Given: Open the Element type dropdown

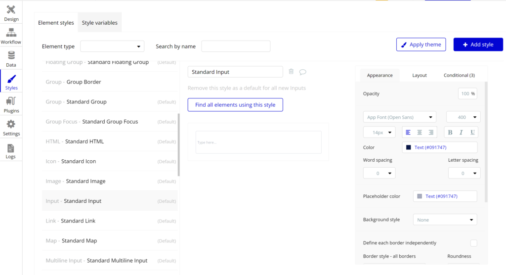Looking at the screenshot, I should (112, 46).
